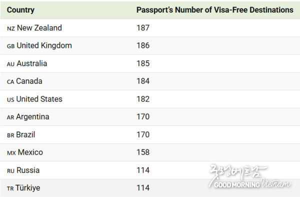The height and width of the screenshot is (197, 300).
Task: Click the Türkiye country name
Action: point(27,188)
